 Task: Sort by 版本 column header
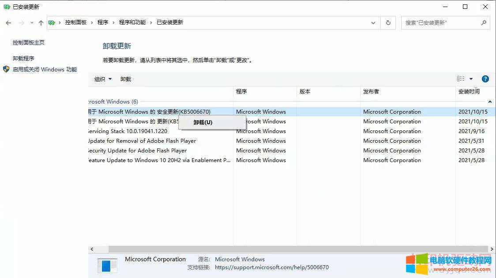[x=329, y=92]
